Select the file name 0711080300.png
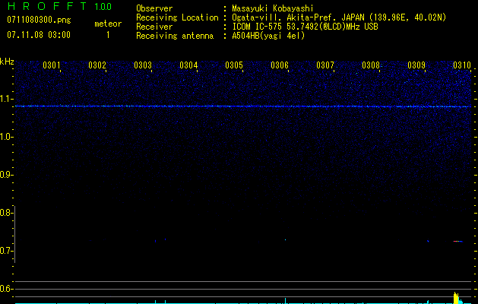 point(39,20)
